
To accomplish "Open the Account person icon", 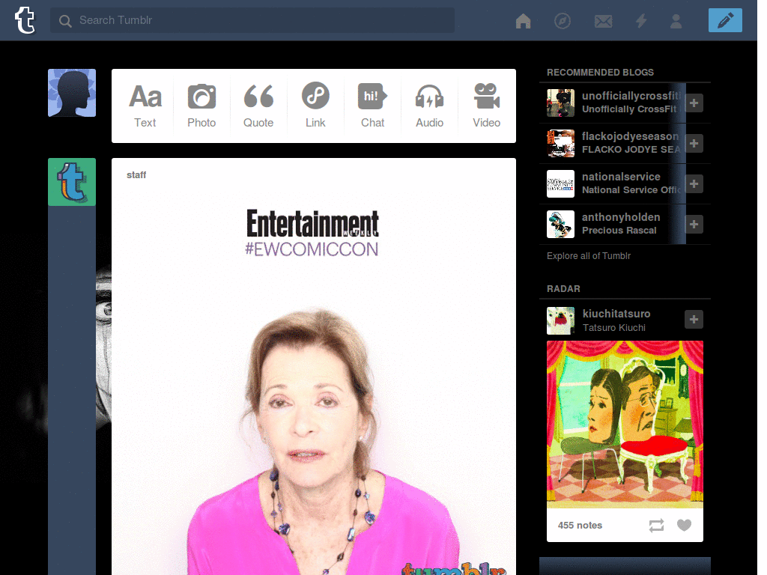I will tap(676, 21).
